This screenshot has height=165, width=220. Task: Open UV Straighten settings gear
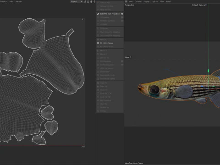click(122, 61)
